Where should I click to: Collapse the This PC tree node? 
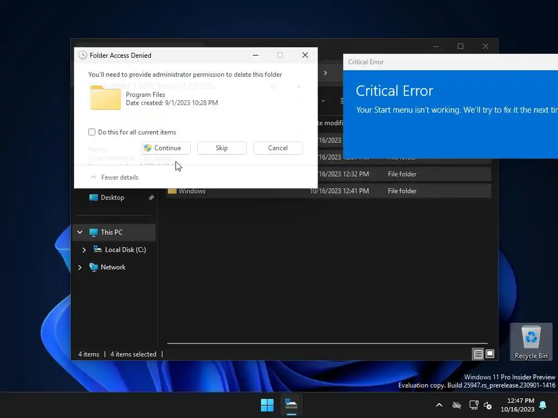point(80,232)
